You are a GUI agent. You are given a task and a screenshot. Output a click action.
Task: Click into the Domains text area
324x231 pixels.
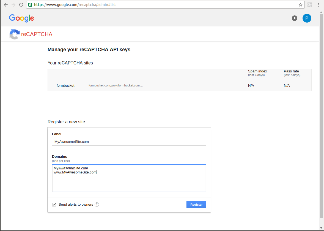[x=129, y=178]
